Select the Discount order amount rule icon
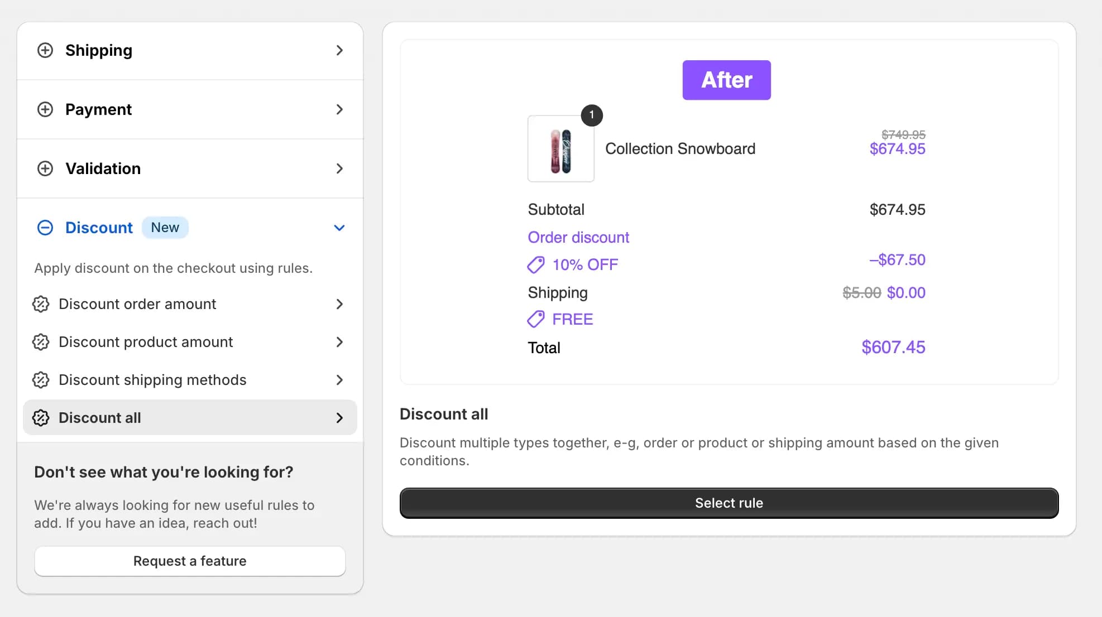Screen dimensions: 1102x617 point(41,304)
